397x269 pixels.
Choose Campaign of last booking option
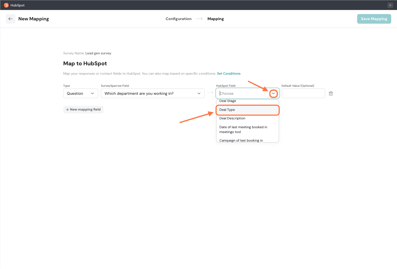click(x=241, y=140)
